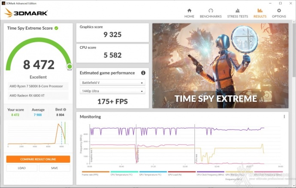Screen dimensions: 296x188
Task: Click Compare Result Online button
Action: [x=38, y=159]
